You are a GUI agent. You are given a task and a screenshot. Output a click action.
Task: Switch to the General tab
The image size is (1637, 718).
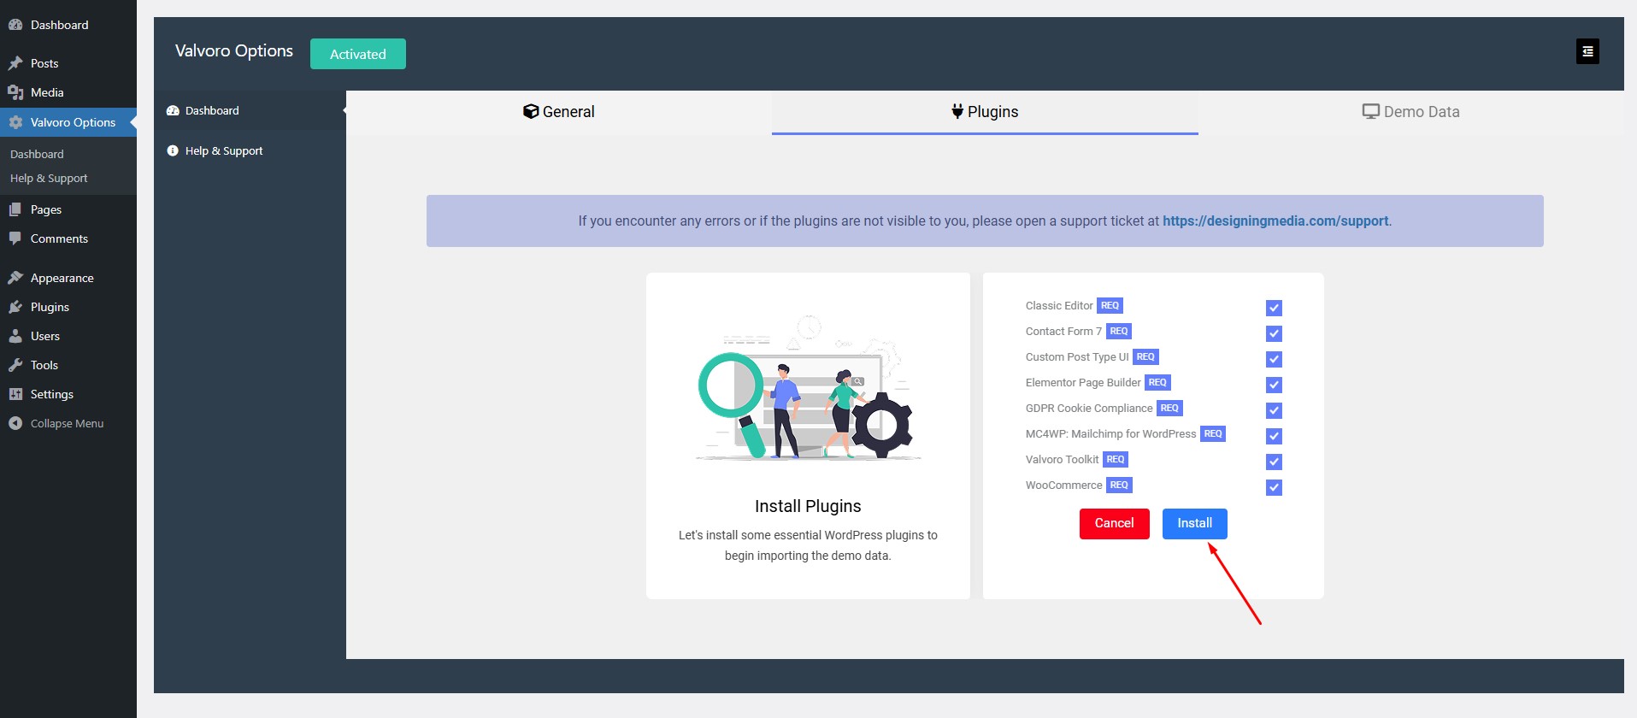[x=559, y=112]
